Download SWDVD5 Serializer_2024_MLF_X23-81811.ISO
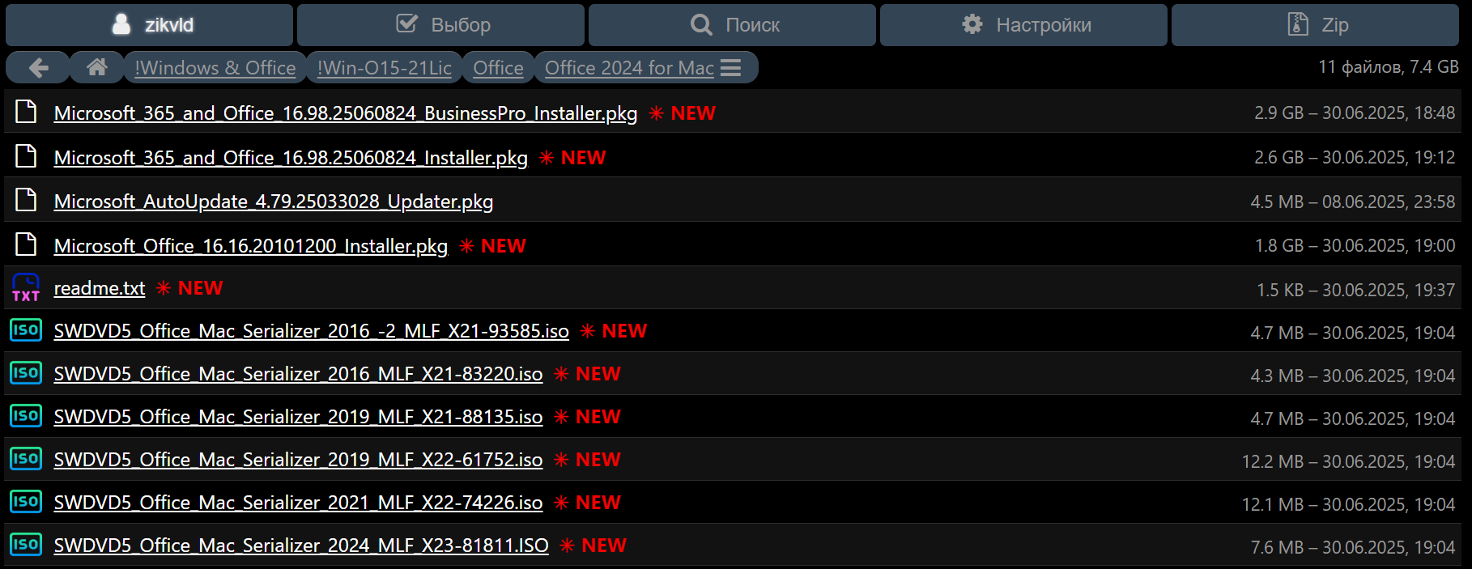 [301, 546]
